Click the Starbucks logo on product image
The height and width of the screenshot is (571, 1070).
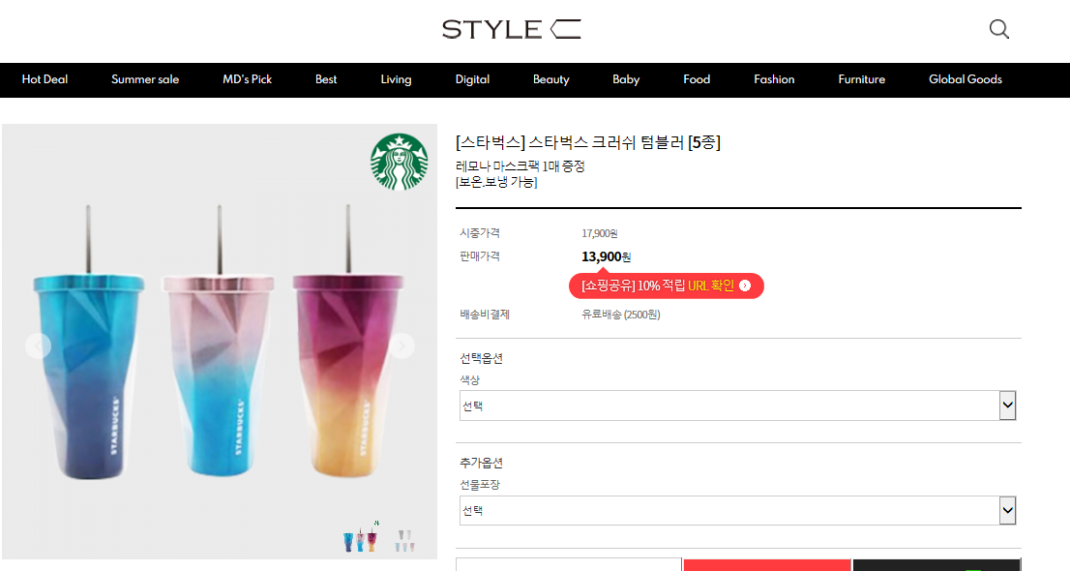pyautogui.click(x=400, y=162)
